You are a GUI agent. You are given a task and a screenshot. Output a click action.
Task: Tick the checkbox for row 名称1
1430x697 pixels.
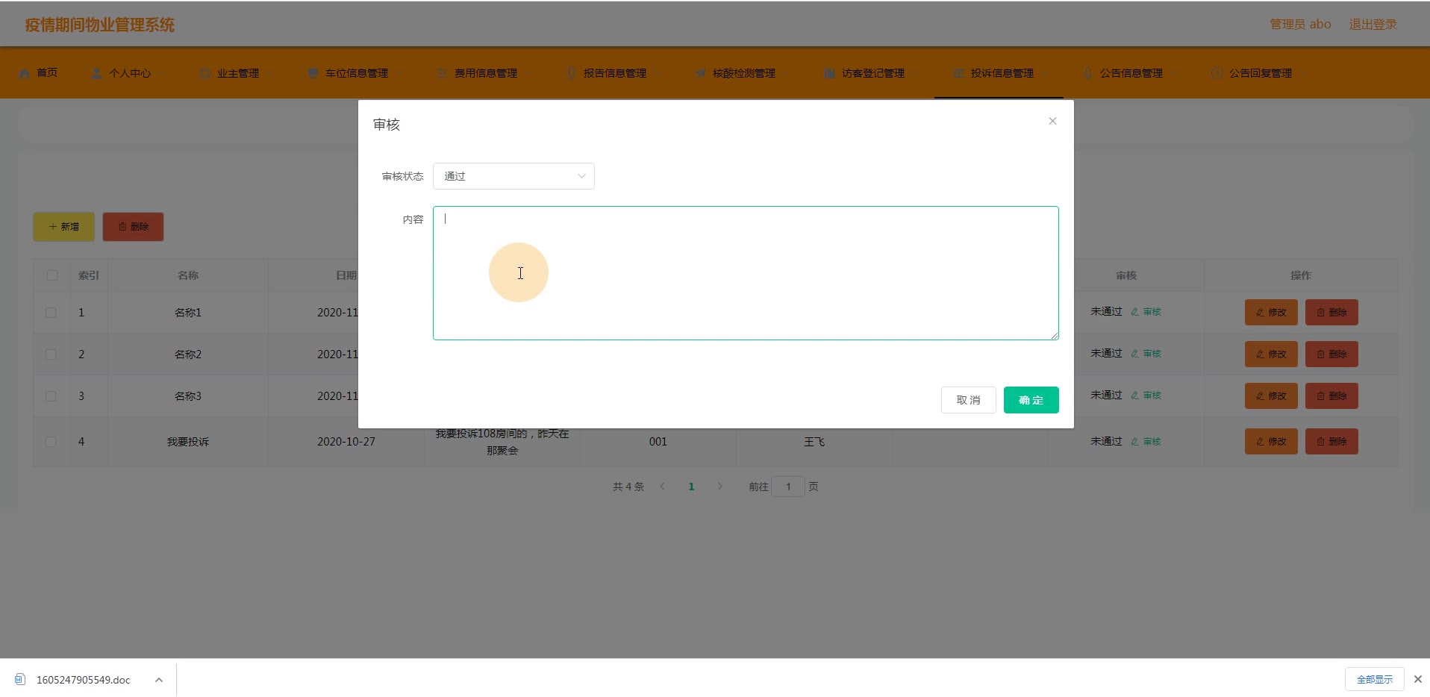[x=51, y=313]
